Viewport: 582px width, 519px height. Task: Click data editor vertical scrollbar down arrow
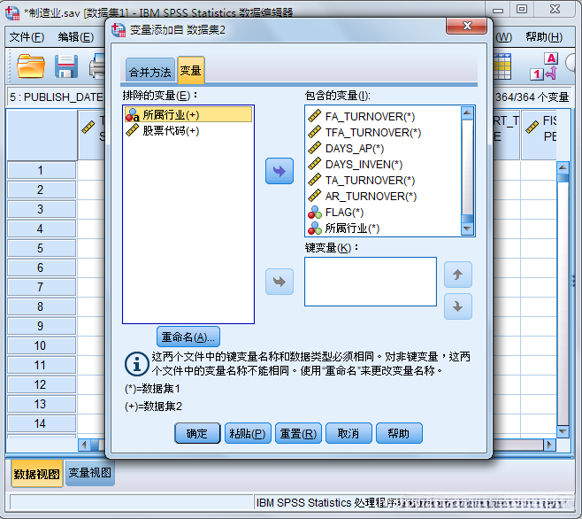563,431
